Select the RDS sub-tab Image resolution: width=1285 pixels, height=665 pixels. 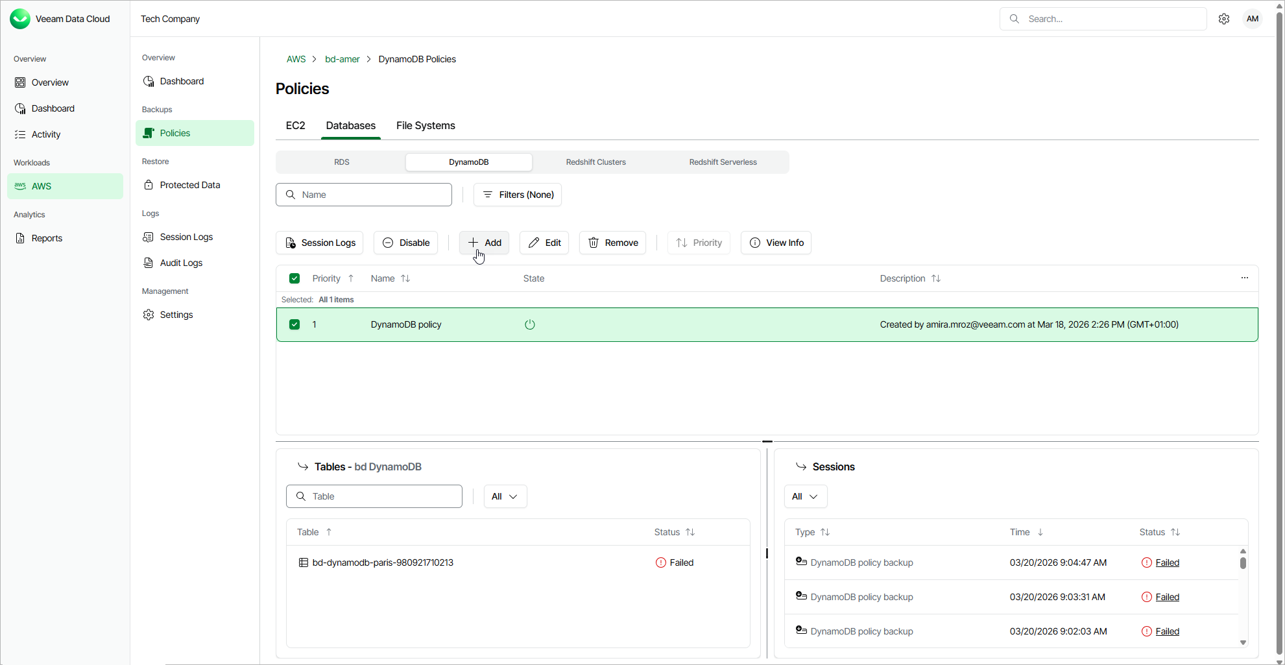coord(342,162)
